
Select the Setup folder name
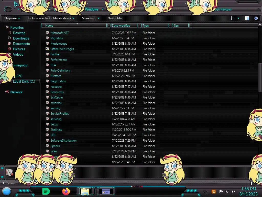coord(54,124)
